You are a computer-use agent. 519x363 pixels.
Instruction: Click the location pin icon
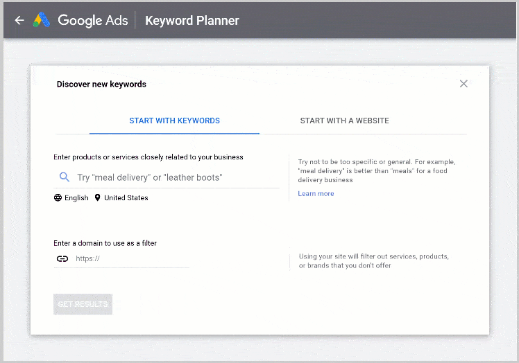pos(97,197)
